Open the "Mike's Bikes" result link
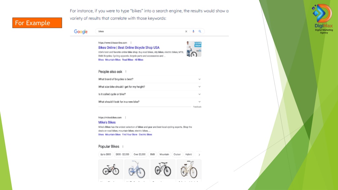338x190 pixels. 107,122
